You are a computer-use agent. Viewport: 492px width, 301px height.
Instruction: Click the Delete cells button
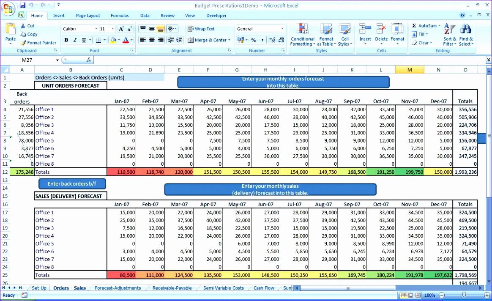(x=381, y=35)
